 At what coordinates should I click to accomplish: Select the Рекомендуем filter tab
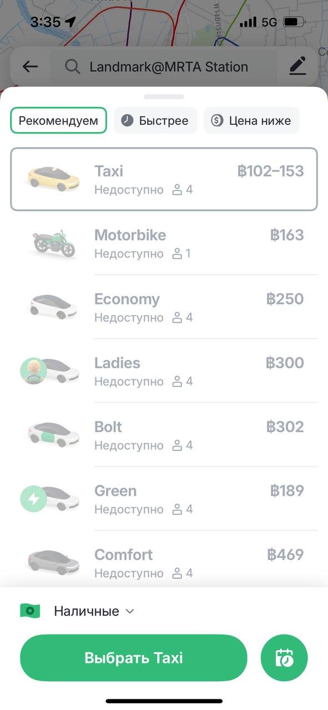tap(58, 120)
